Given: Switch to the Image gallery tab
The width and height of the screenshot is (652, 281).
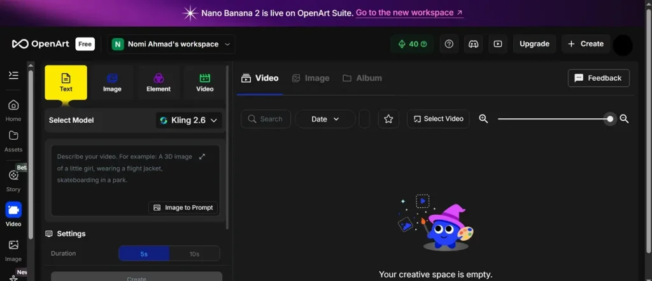Looking at the screenshot, I should coord(311,78).
